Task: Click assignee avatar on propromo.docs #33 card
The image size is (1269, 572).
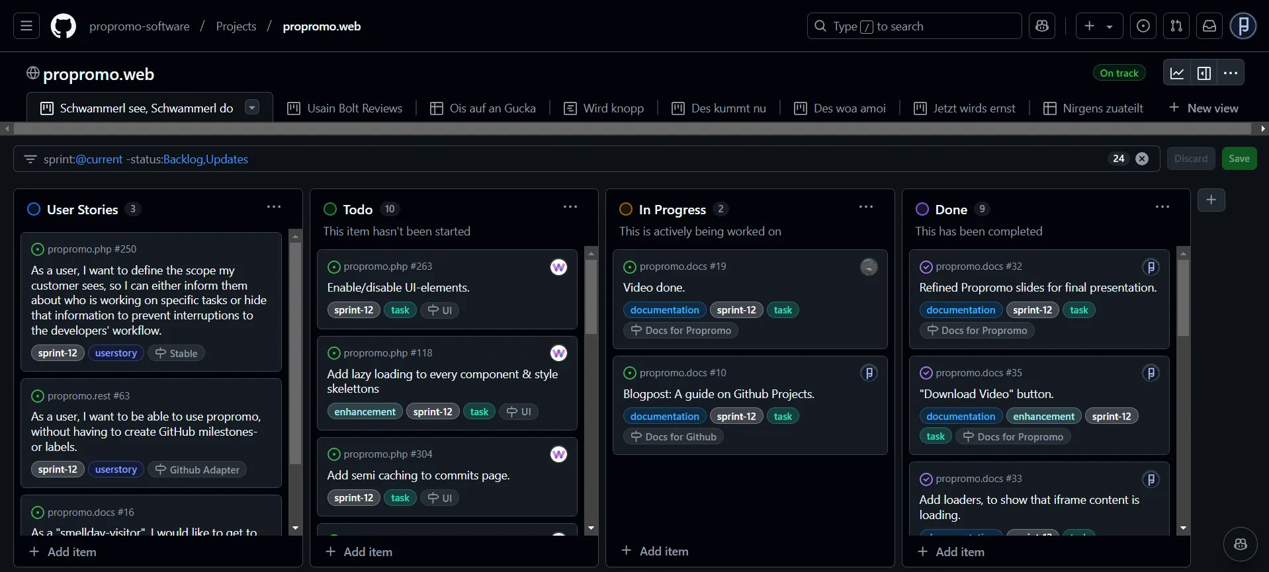Action: (1151, 479)
